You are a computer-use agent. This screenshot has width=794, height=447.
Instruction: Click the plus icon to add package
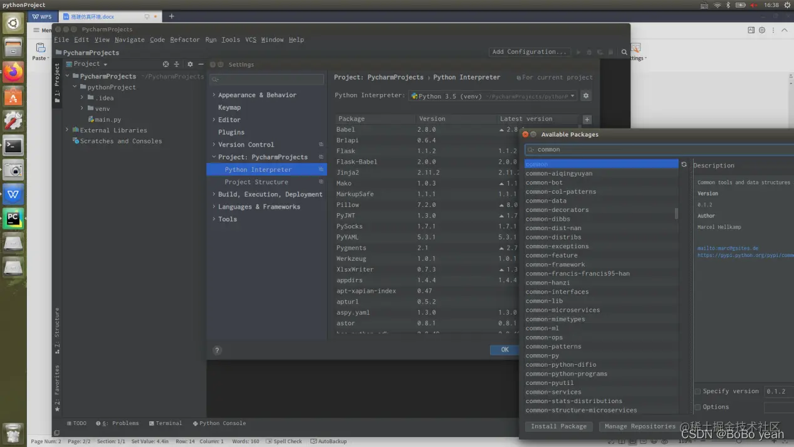(x=587, y=119)
